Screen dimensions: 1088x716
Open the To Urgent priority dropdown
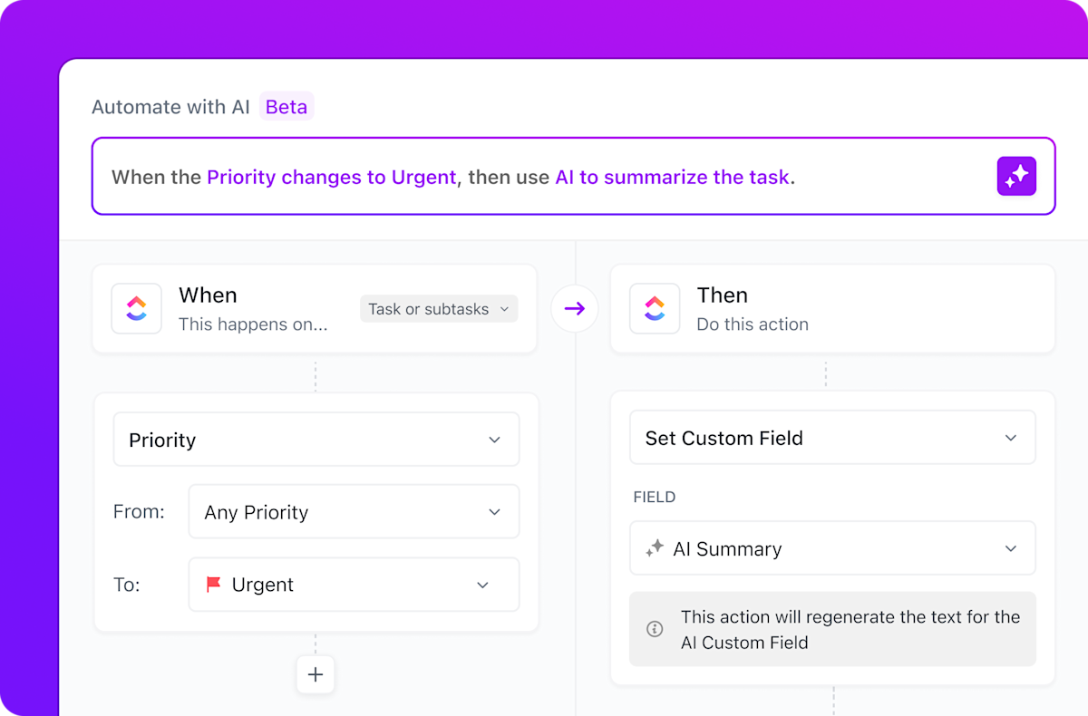[353, 585]
